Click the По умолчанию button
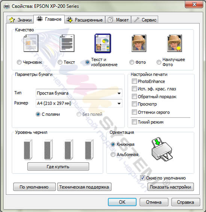Screen dimensions: 206x212 34,187
